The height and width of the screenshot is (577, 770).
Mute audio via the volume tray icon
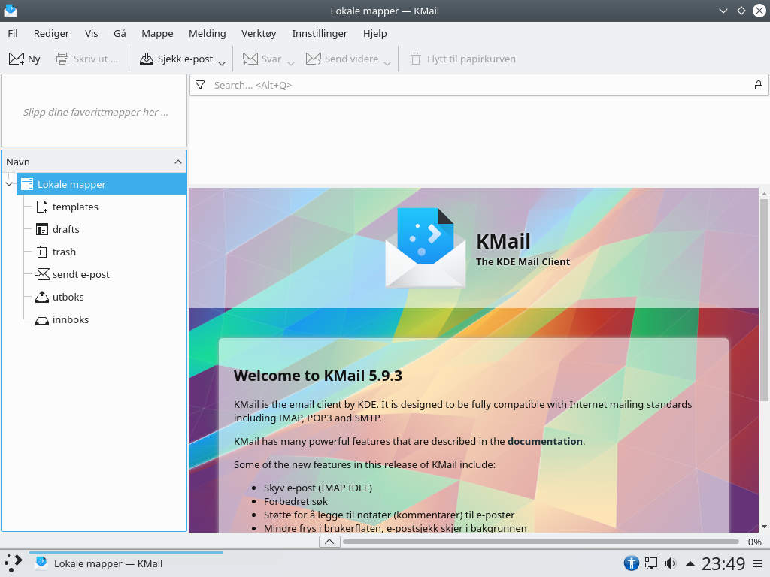coord(669,563)
